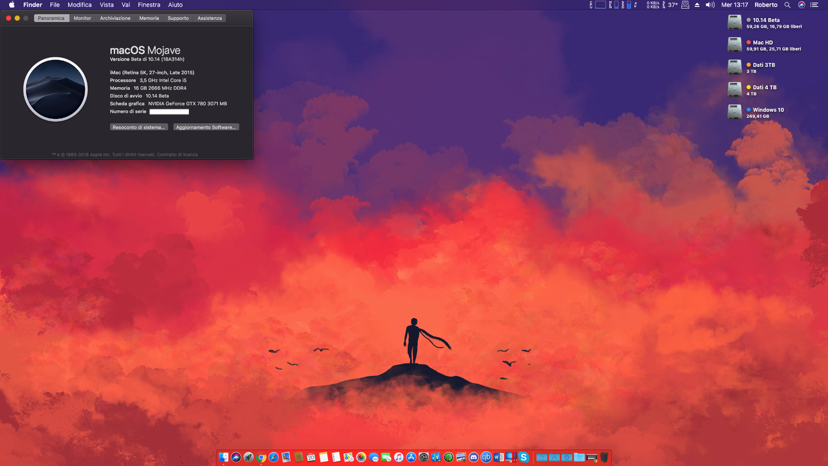
Task: Click volume icon in menu bar
Action: click(x=710, y=5)
